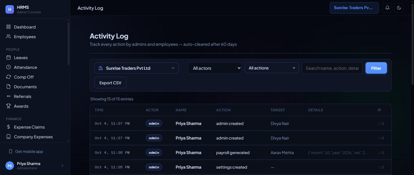Click the payroll details JSON text

pyautogui.click(x=338, y=153)
